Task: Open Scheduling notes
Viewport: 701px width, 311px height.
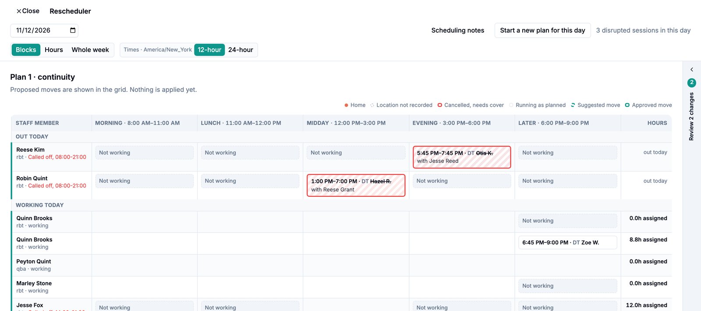Action: click(458, 30)
